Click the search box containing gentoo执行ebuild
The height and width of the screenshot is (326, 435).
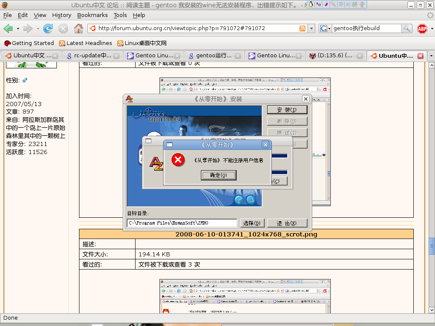pos(367,28)
